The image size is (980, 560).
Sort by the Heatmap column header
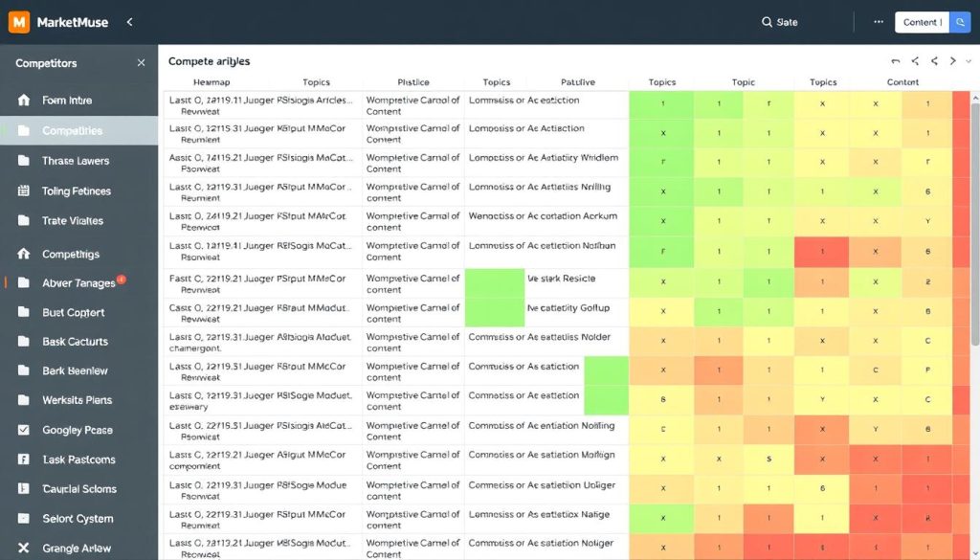211,82
